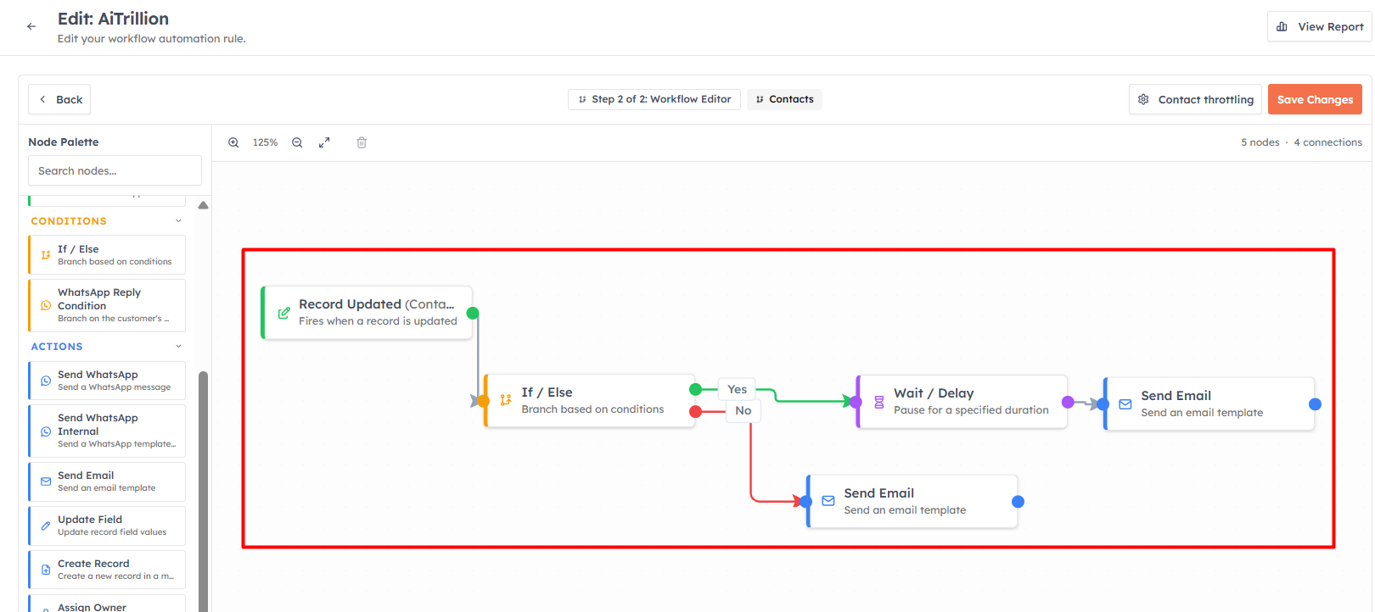Click the Wait / Delay hourglass icon
Image resolution: width=1375 pixels, height=612 pixels.
[x=879, y=402]
